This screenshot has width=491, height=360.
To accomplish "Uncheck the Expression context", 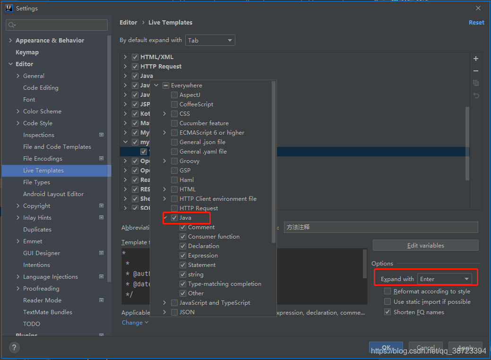I will pos(183,256).
